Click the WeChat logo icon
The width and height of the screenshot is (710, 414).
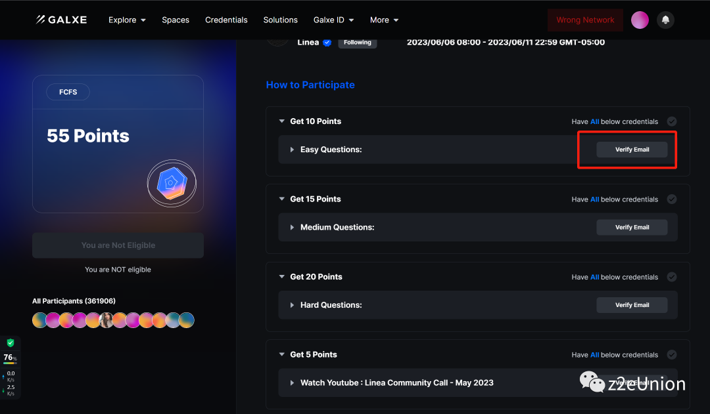tap(592, 383)
